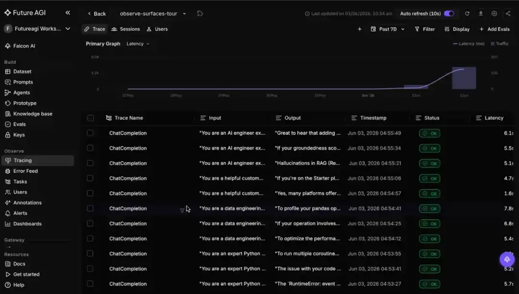Screen dimensions: 519x294
Task: Click the plus icon left of Past 7D
Action: (x=359, y=29)
